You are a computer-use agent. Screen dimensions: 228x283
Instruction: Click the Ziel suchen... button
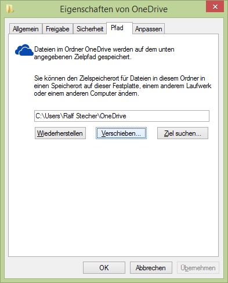point(183,133)
